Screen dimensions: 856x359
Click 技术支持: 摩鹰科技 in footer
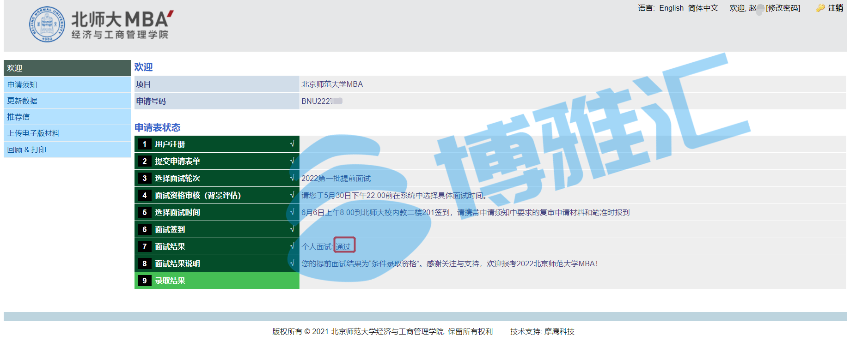coord(542,331)
